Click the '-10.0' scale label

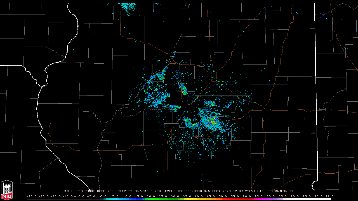pos(79,196)
